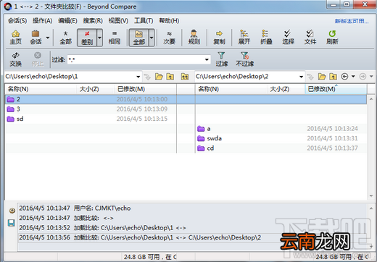
Task: Click the right pane back navigation arrow
Action: (x=344, y=77)
